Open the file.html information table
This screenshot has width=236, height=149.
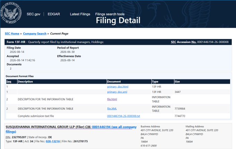112,99
